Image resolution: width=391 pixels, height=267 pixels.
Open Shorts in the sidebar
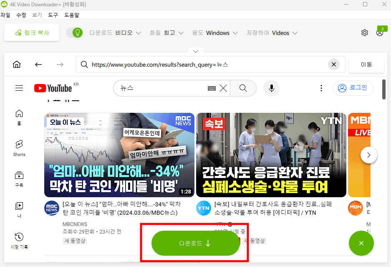[x=19, y=148]
